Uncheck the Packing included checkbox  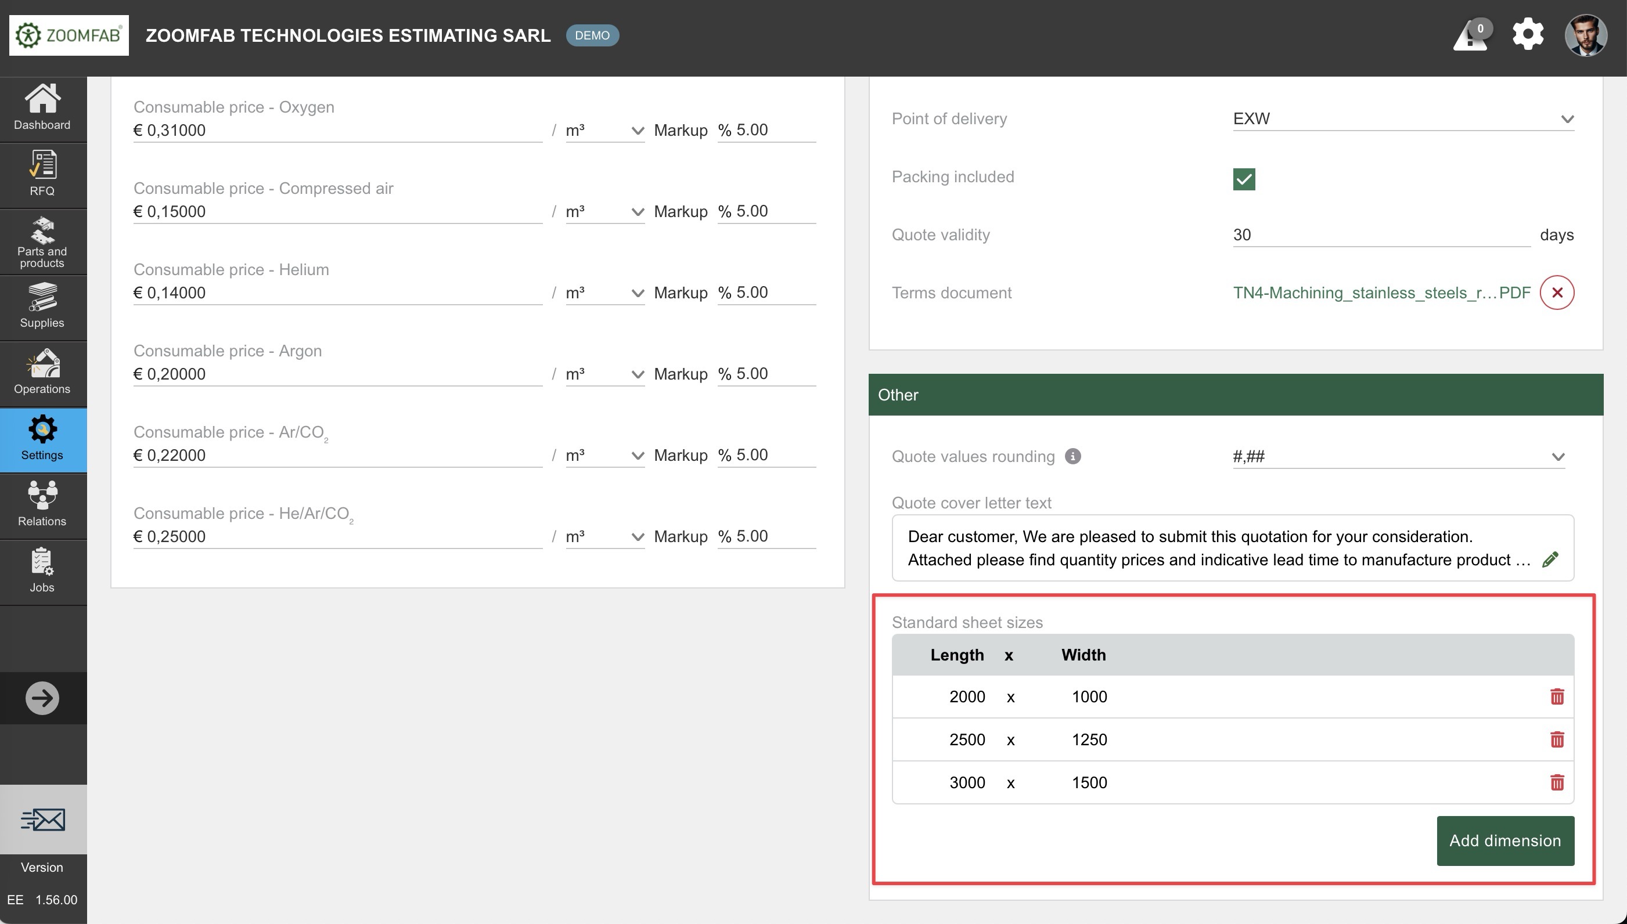tap(1244, 179)
